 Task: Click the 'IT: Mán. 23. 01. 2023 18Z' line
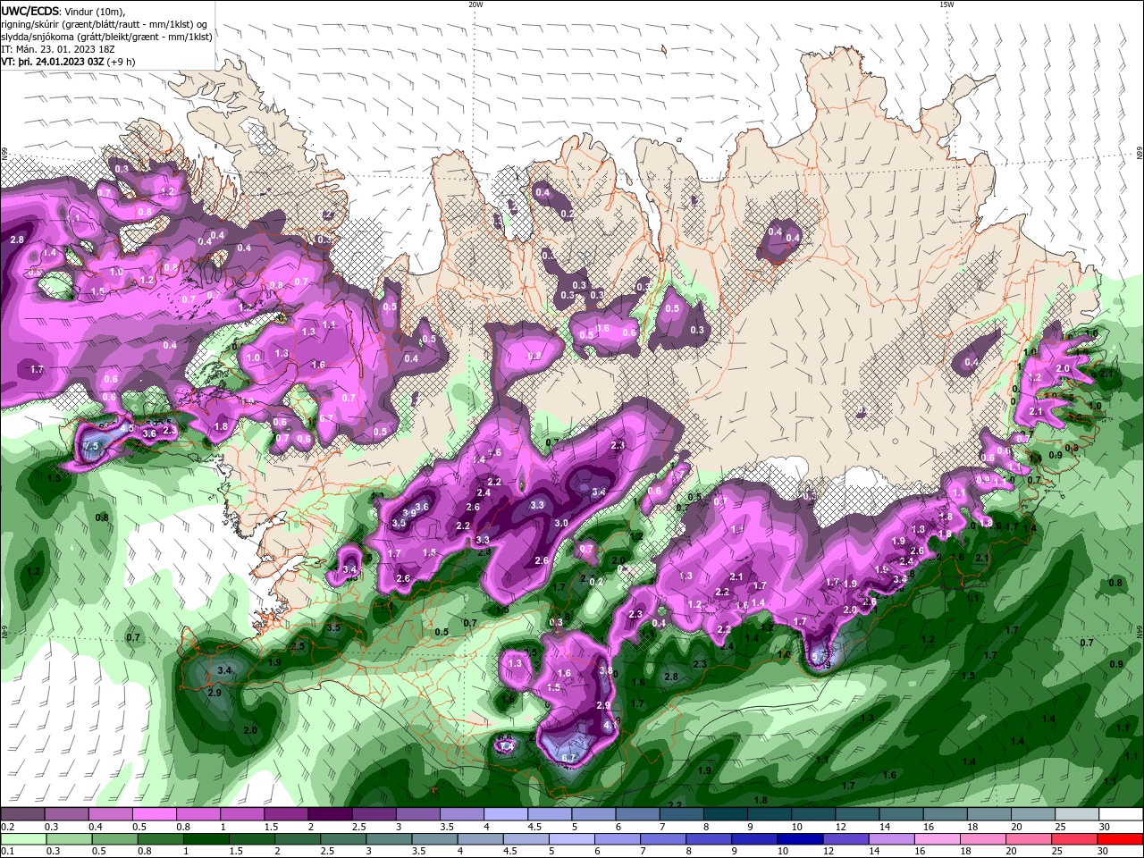tap(60, 49)
